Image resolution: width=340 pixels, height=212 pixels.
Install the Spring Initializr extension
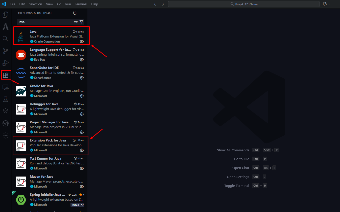pos(75,204)
